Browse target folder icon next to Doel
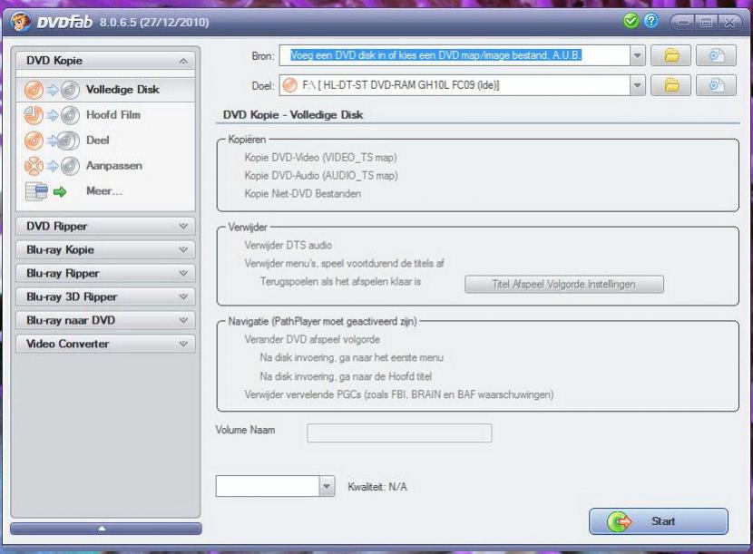This screenshot has width=753, height=554. pos(671,85)
